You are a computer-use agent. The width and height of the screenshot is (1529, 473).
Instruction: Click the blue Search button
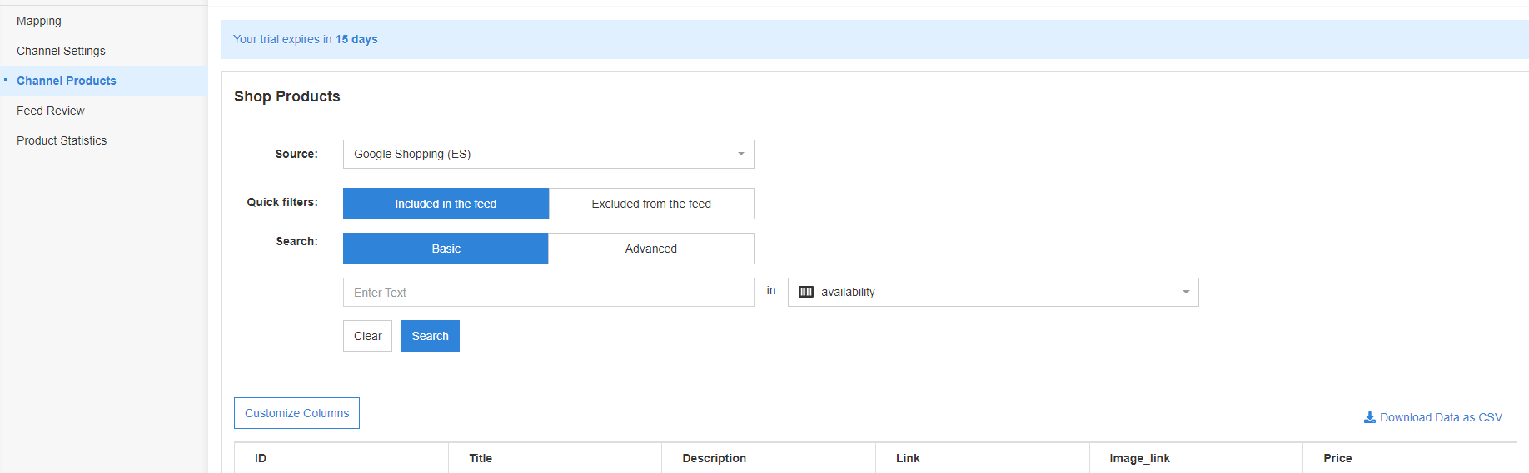tap(430, 336)
